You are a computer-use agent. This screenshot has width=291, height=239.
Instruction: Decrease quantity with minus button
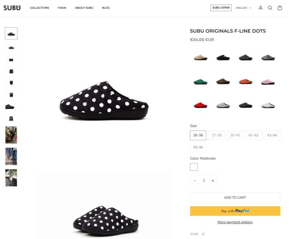click(195, 180)
